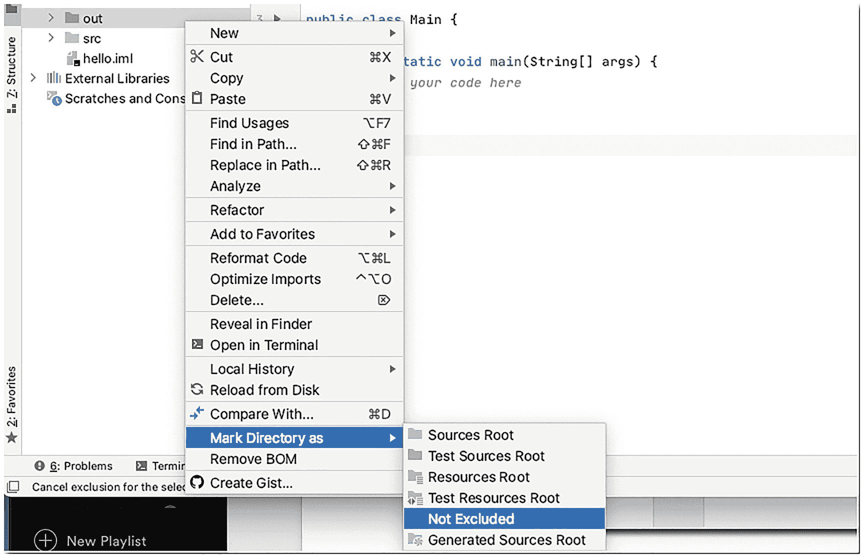Click the Problems warning icon
862x556 pixels.
[x=39, y=466]
